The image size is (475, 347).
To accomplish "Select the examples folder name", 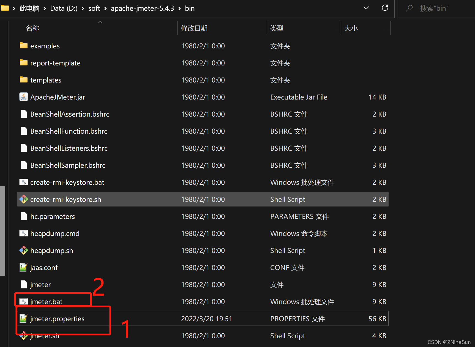I will pyautogui.click(x=45, y=46).
